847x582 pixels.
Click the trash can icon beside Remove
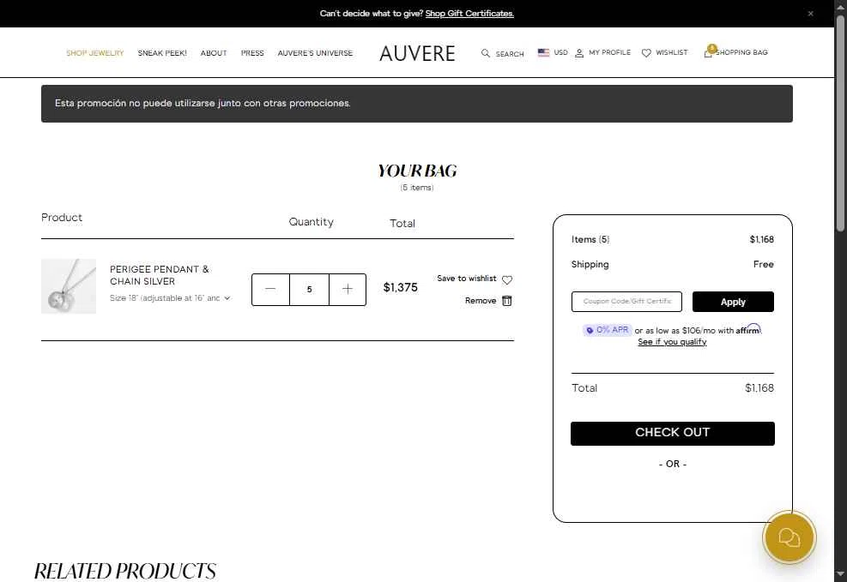506,301
